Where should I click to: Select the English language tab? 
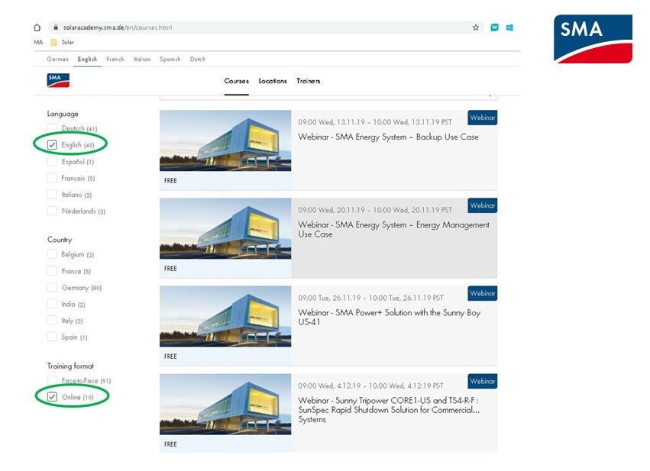87,60
